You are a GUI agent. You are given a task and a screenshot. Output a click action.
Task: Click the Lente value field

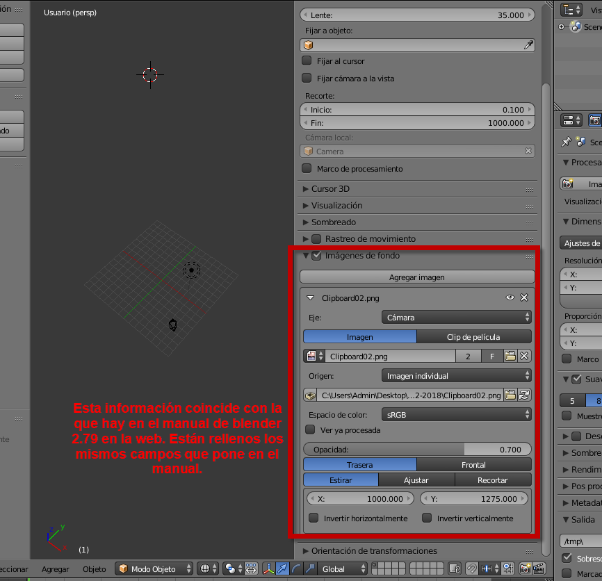[x=417, y=15]
